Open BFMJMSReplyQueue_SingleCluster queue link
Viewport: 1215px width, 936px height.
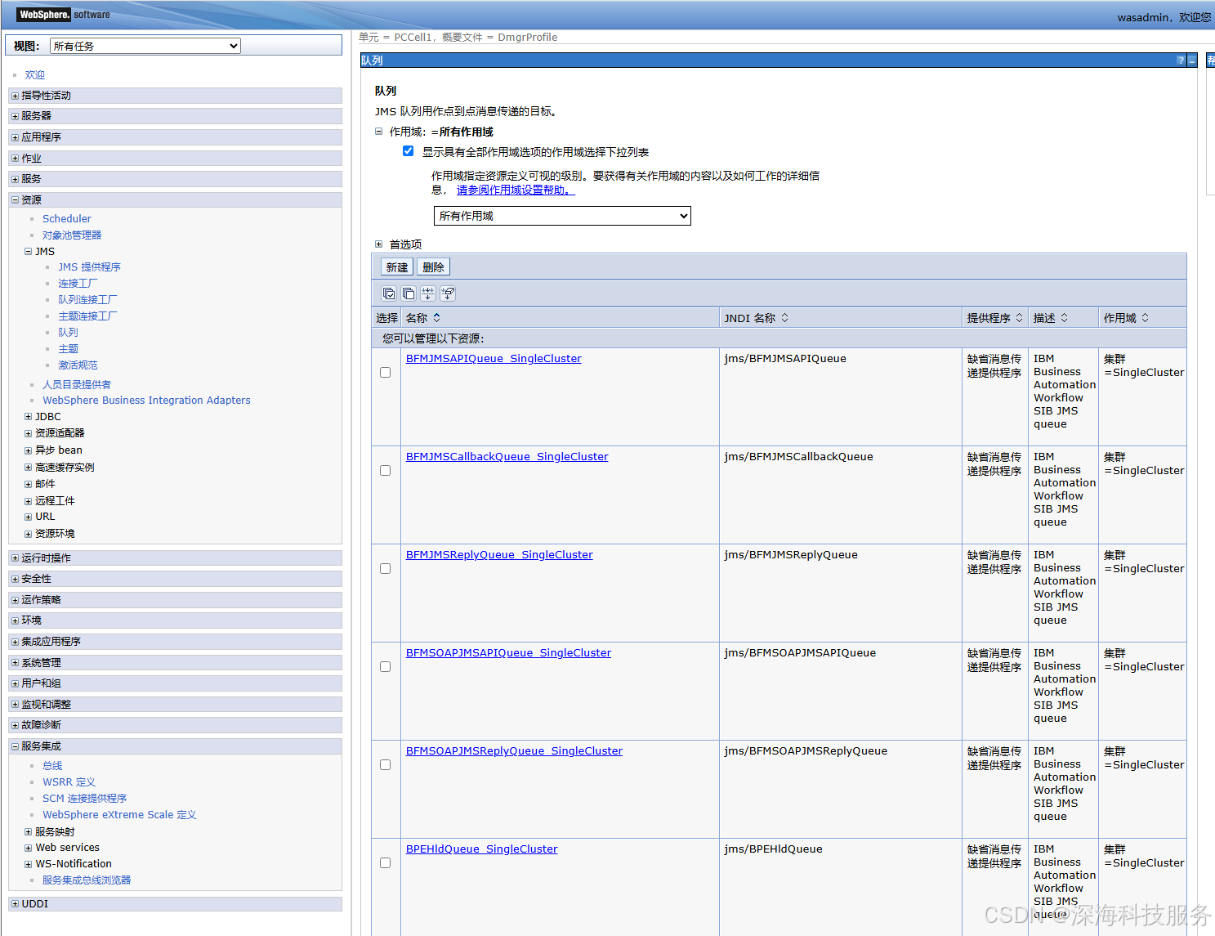coord(499,555)
